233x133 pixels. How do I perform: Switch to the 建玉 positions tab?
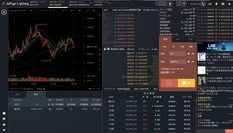(36, 94)
